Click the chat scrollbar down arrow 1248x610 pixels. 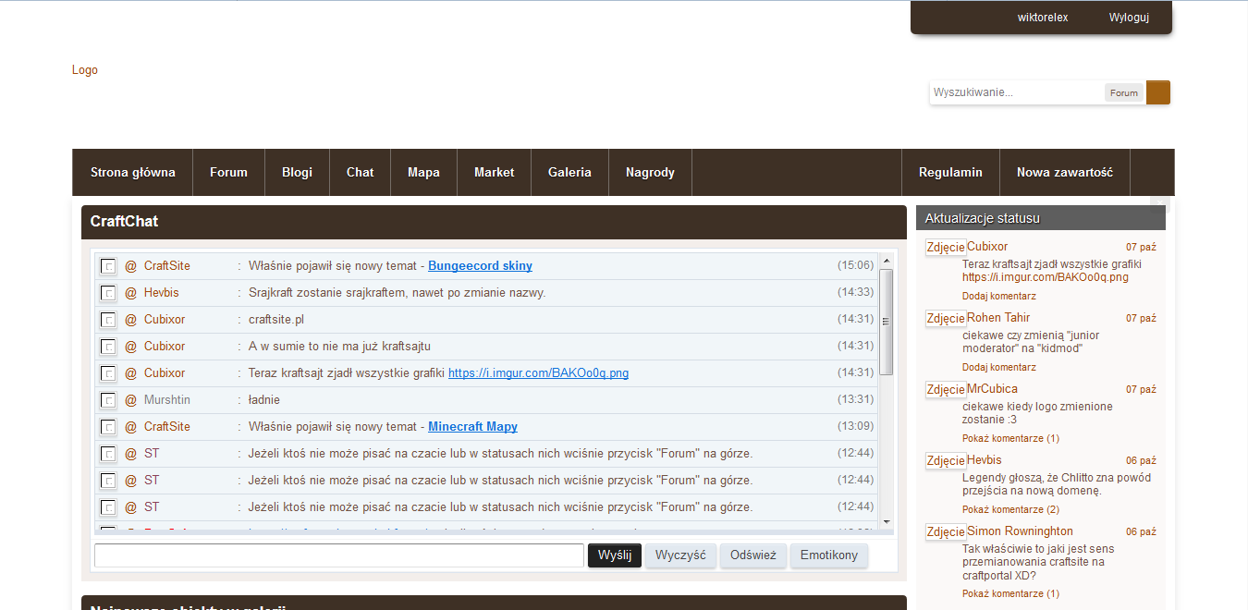point(886,522)
